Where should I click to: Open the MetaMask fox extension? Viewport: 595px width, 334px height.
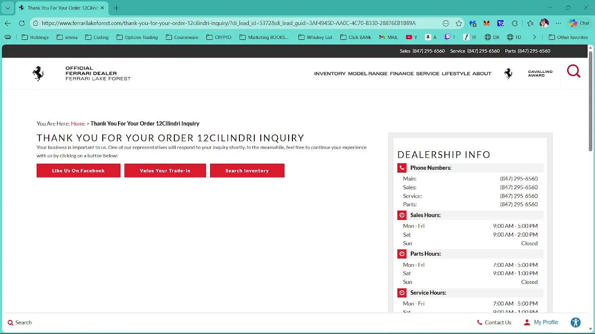pos(487,23)
